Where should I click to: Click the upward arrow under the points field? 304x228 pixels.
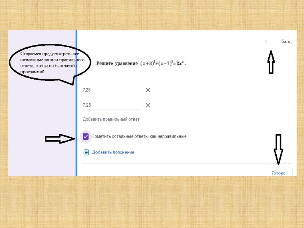(271, 63)
